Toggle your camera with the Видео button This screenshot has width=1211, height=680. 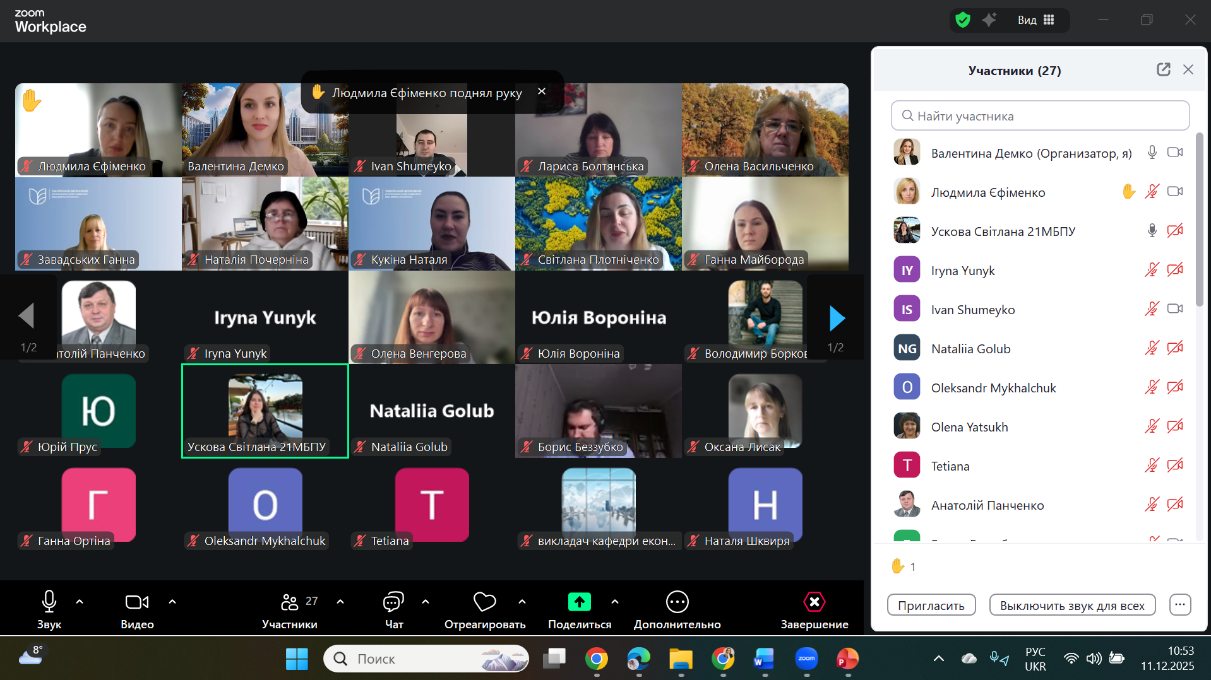point(137,609)
